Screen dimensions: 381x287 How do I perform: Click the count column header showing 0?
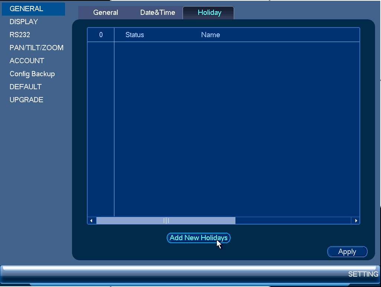click(x=101, y=35)
